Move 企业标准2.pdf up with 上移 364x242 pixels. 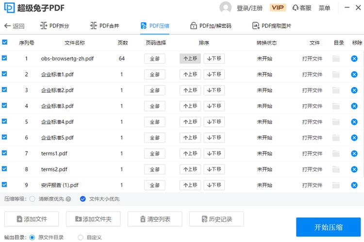190,90
